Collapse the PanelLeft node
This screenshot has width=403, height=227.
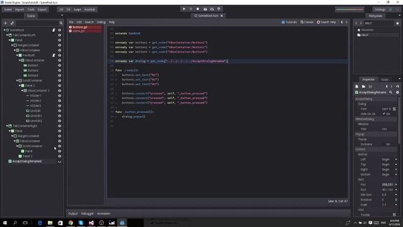17,55
